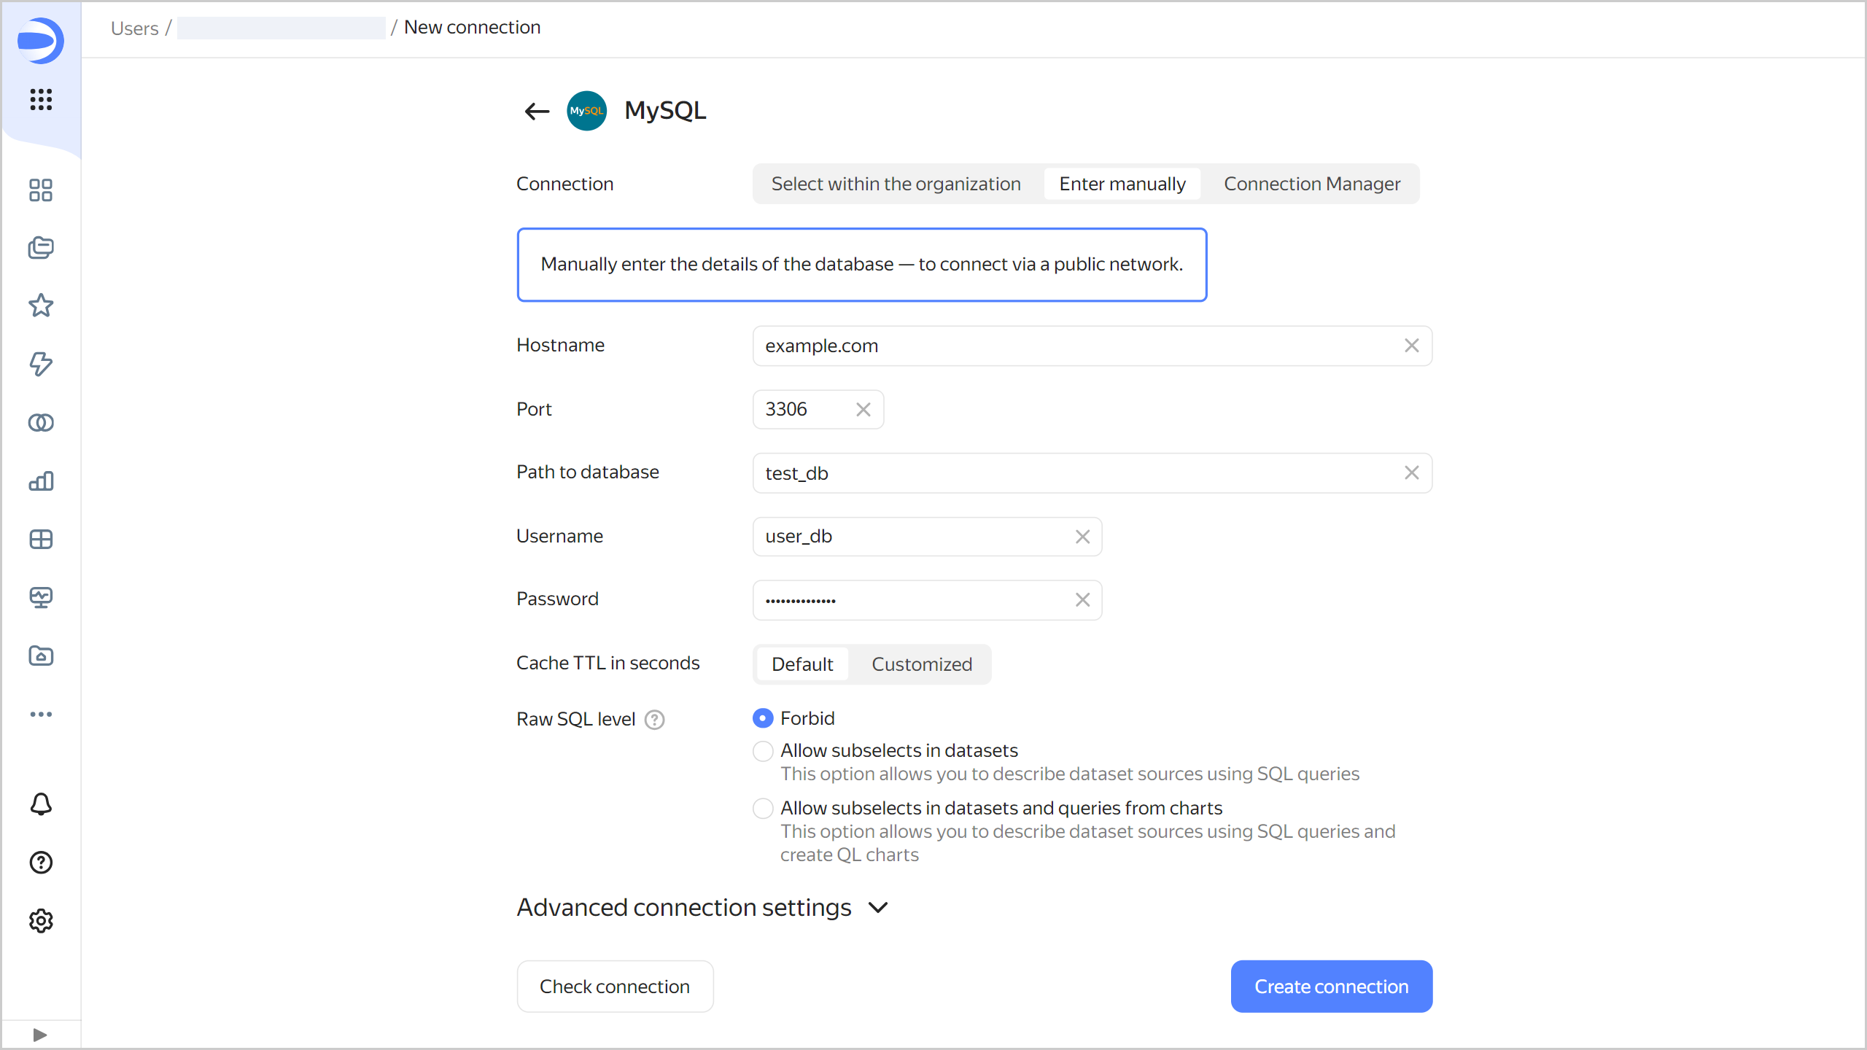Click the back arrow next to MySQL
This screenshot has width=1867, height=1050.
coord(537,111)
